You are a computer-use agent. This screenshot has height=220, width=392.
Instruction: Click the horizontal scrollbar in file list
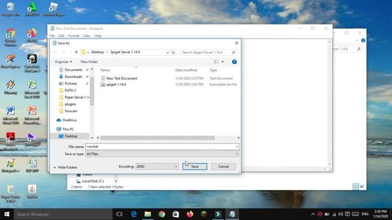(x=157, y=138)
